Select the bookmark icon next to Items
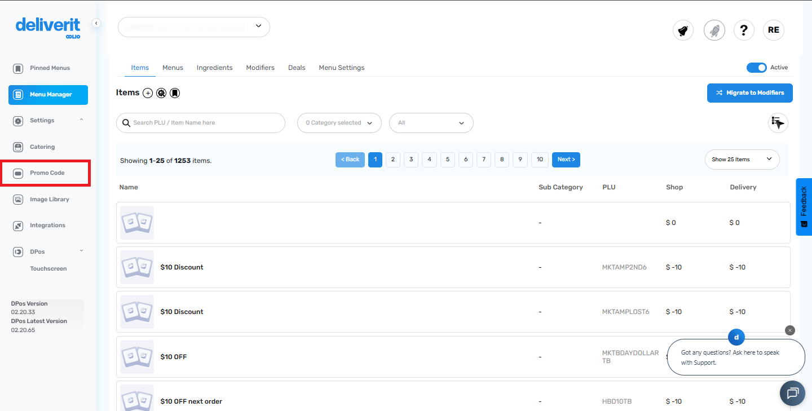The width and height of the screenshot is (812, 411). tap(175, 92)
